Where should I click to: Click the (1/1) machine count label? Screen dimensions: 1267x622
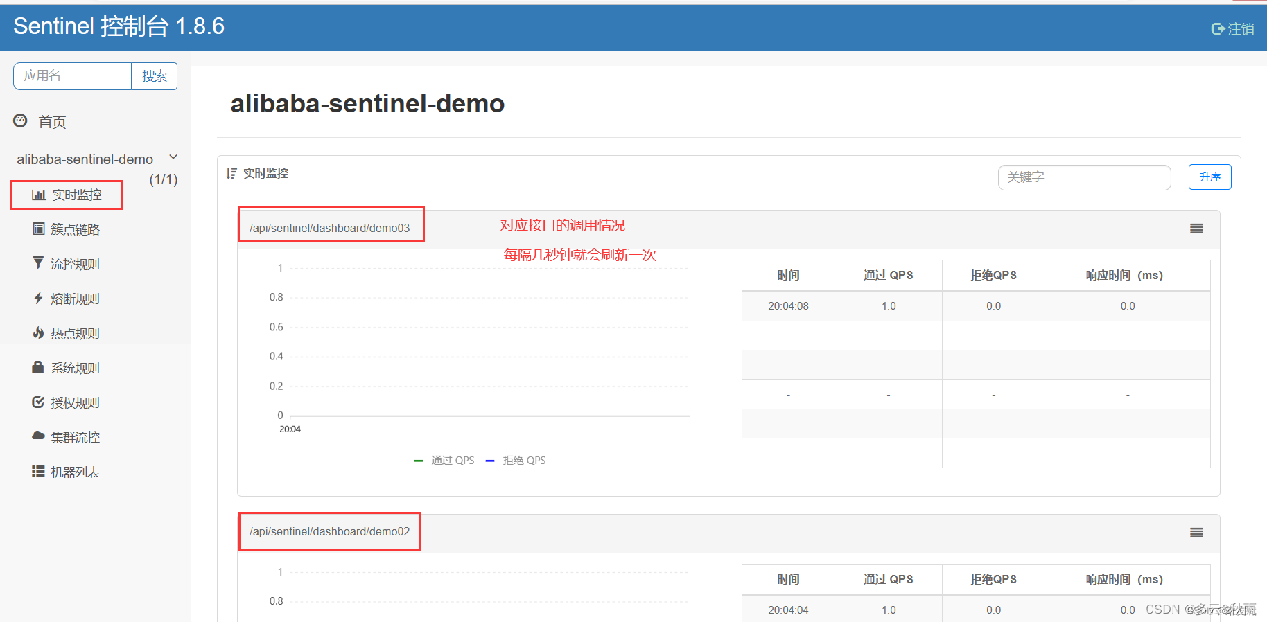click(x=164, y=179)
